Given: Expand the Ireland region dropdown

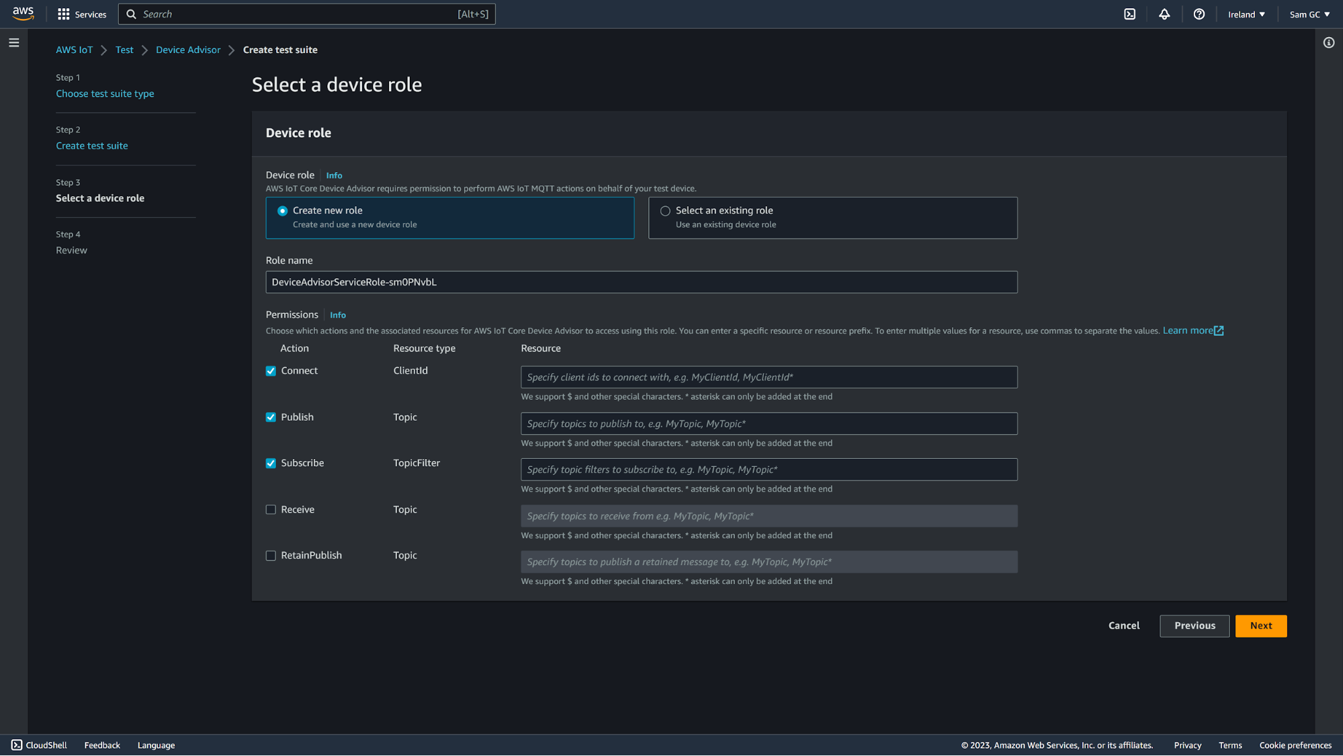Looking at the screenshot, I should point(1246,14).
